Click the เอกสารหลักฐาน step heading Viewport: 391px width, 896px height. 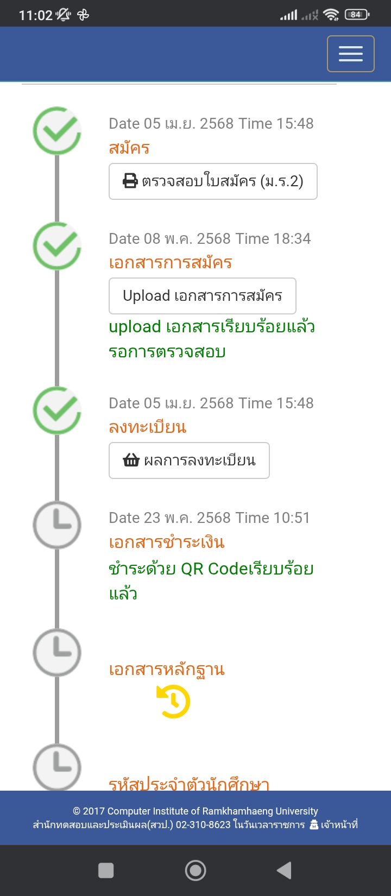click(x=167, y=670)
